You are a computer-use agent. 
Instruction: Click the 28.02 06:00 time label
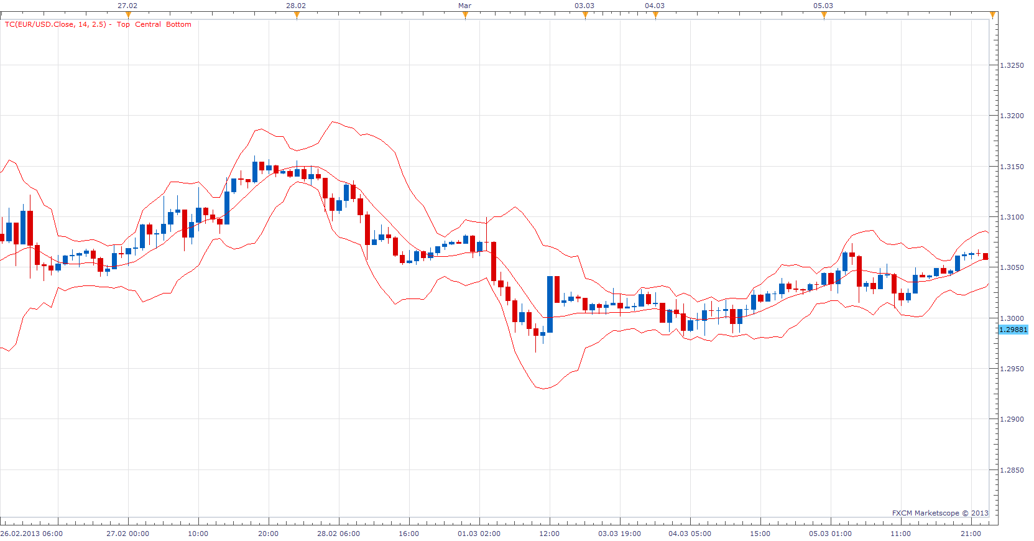click(338, 534)
